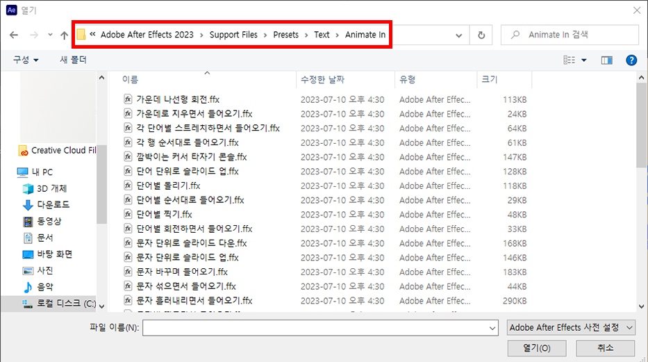Click the up one level arrow
The width and height of the screenshot is (648, 362).
click(x=65, y=35)
